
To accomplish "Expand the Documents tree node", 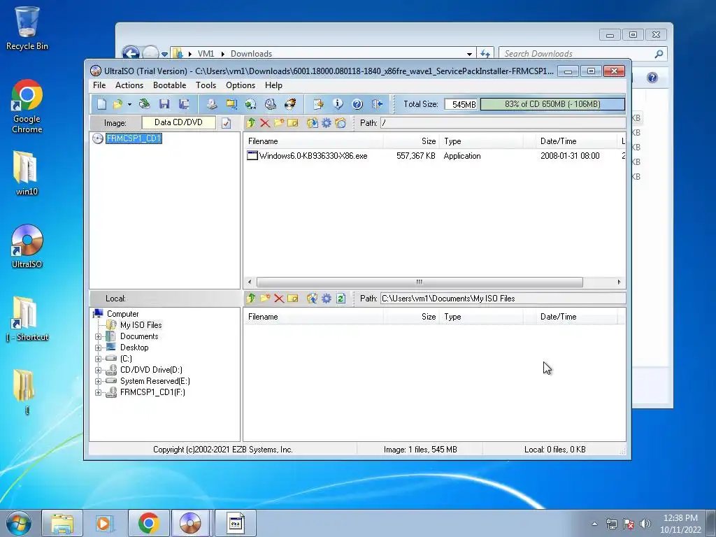I will tap(98, 336).
